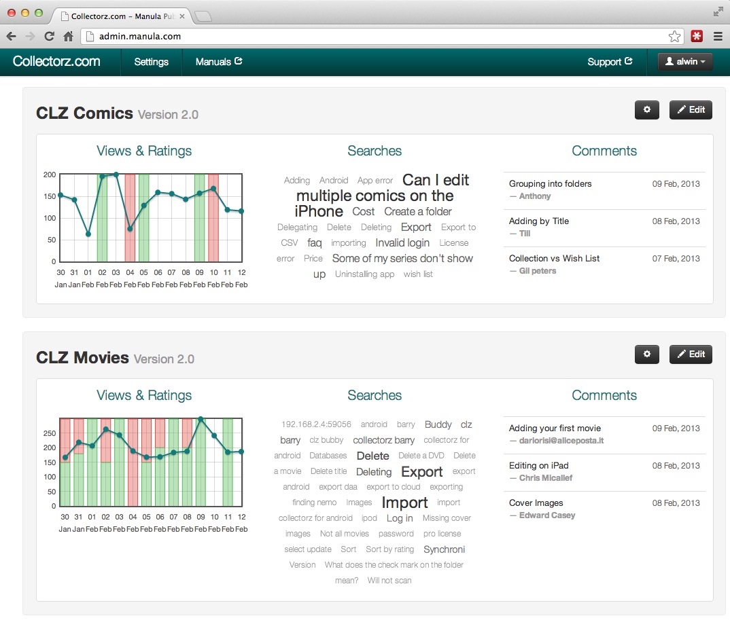
Task: Open comment 'Cover Images'
Action: click(536, 503)
